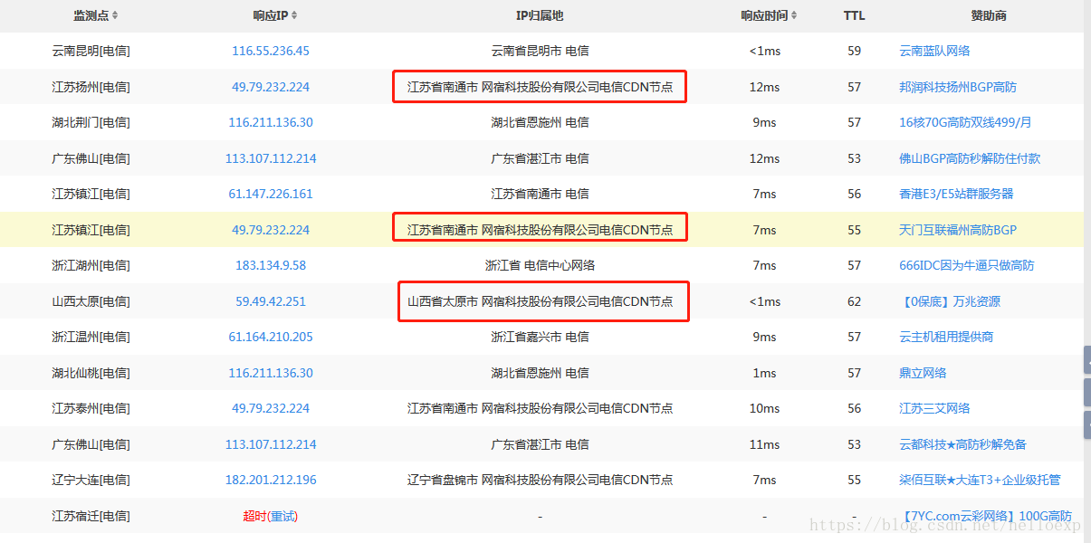Open sponsor link 邦润科技扬州BGP高防
The height and width of the screenshot is (543, 1091).
coord(958,87)
